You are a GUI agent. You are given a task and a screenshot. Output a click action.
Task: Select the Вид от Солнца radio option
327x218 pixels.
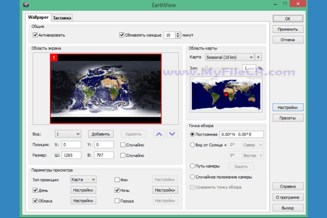coord(192,145)
